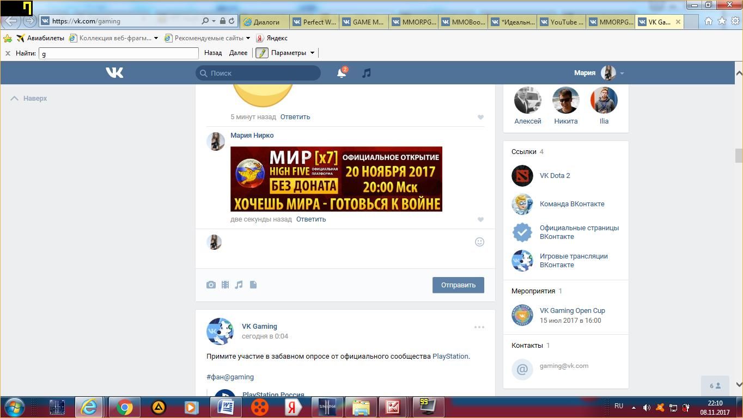Expand Коллекция веб-фрагментов dropdown arrow
The height and width of the screenshot is (418, 743).
point(156,38)
